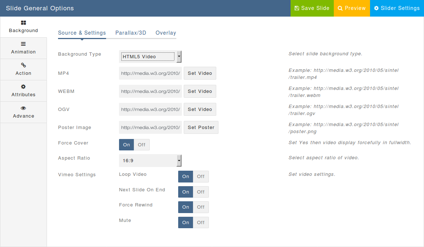Click the Aspect Ratio dropdown arrow
This screenshot has height=247, width=424.
[x=179, y=160]
